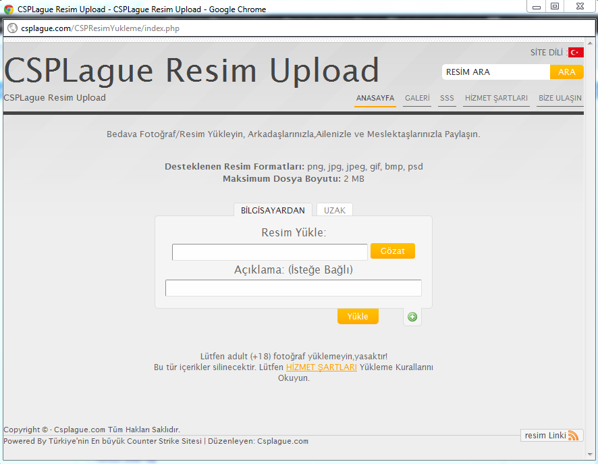Select the BİLGİSAYARDAN upload tab
This screenshot has width=598, height=464.
[273, 210]
